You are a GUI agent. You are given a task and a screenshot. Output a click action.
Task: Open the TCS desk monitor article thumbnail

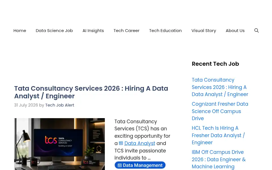tap(59, 144)
